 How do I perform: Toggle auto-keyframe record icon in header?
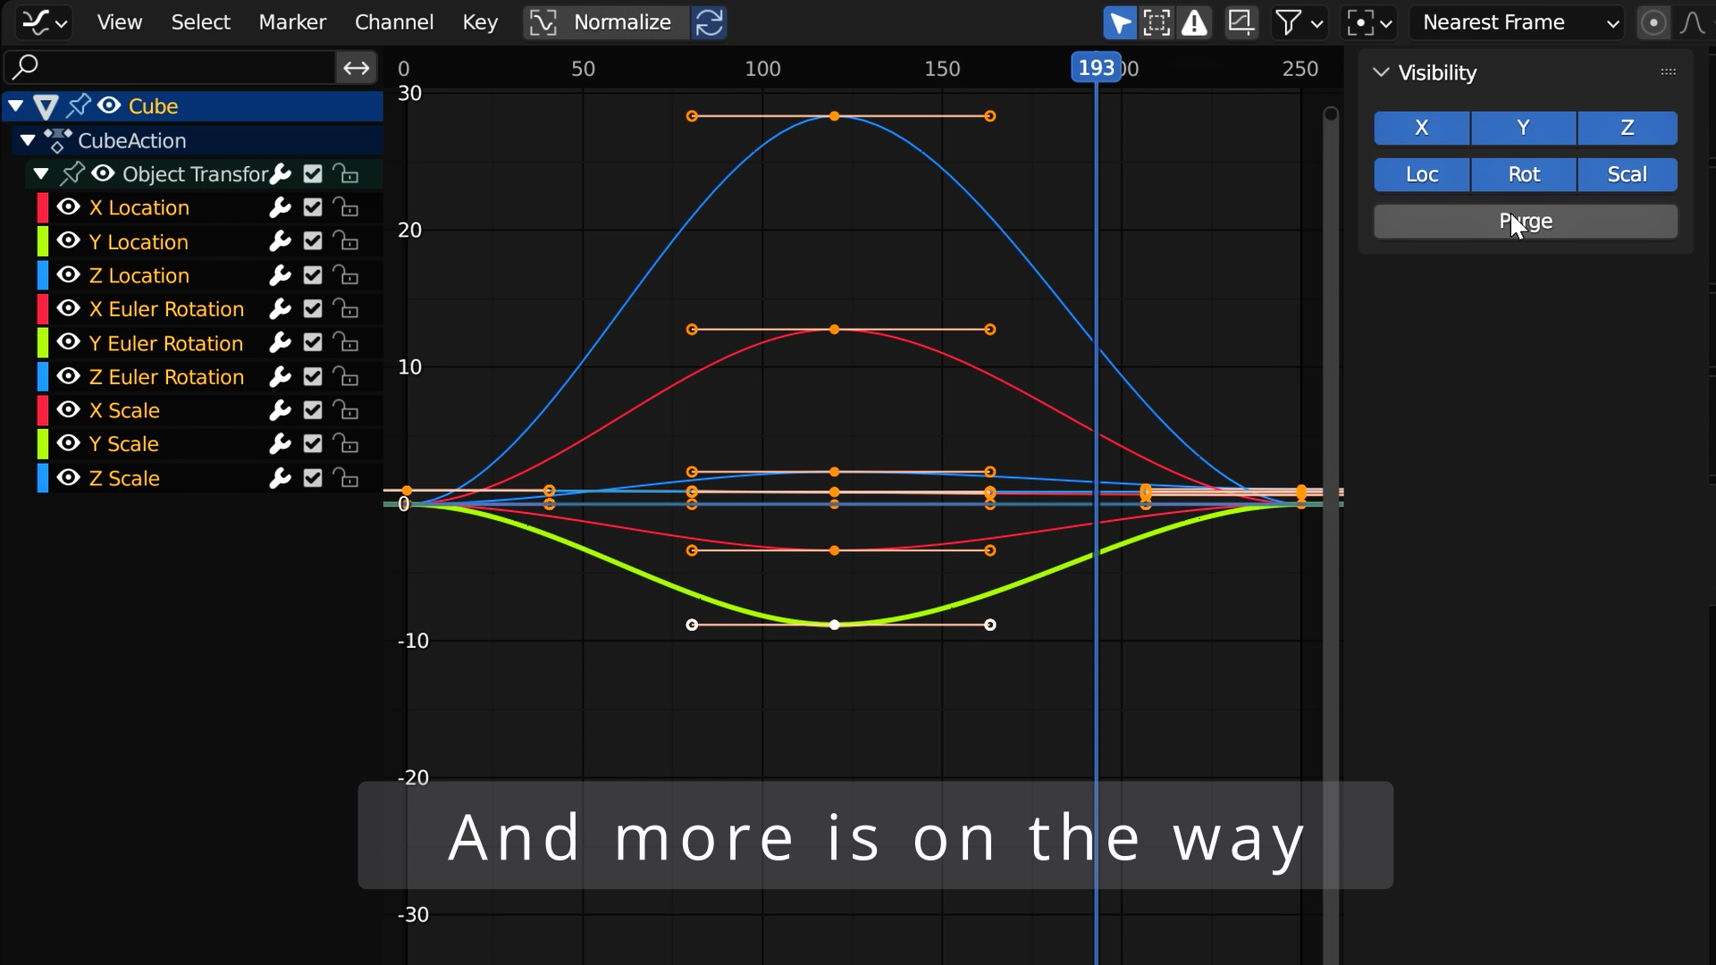pos(1654,22)
